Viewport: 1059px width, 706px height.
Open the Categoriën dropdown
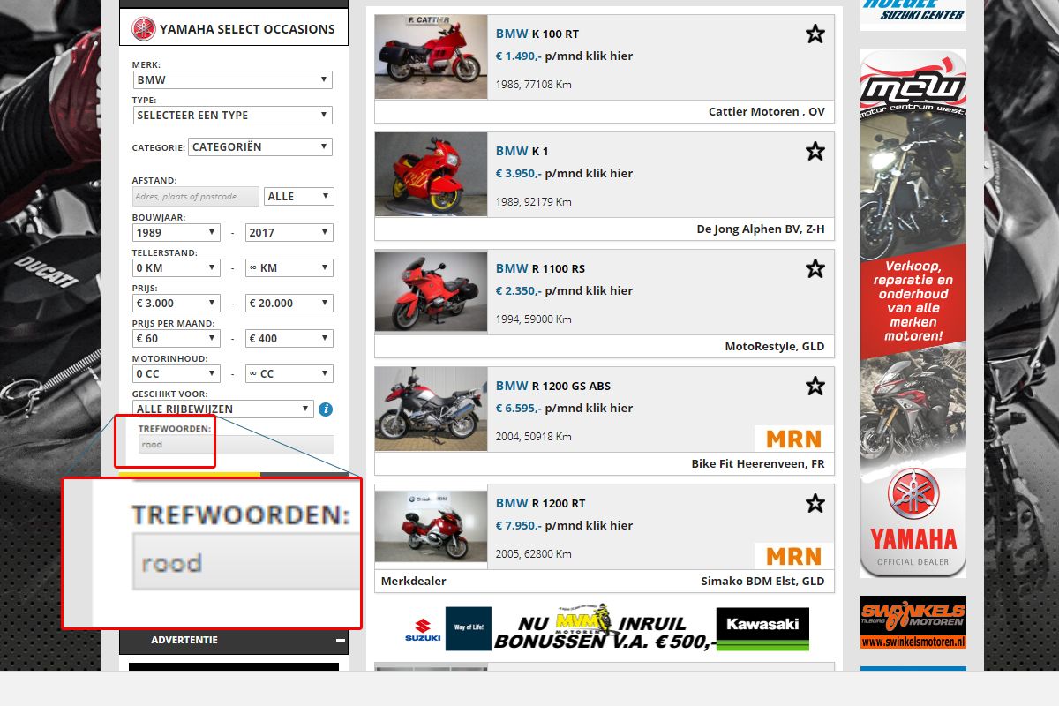tap(260, 147)
